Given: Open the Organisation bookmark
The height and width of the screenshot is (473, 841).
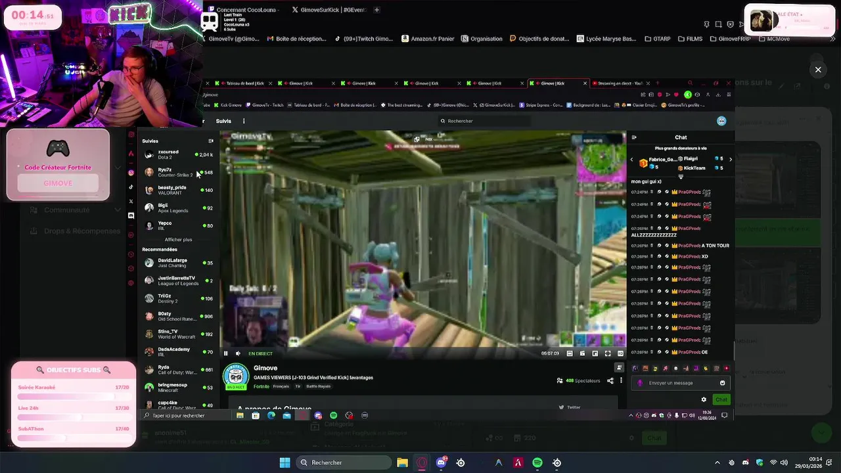Looking at the screenshot, I should 482,39.
